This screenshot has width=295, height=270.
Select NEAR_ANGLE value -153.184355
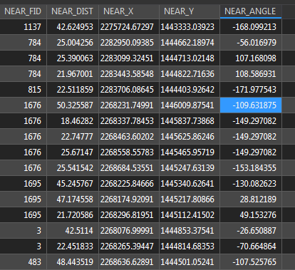tap(251, 168)
